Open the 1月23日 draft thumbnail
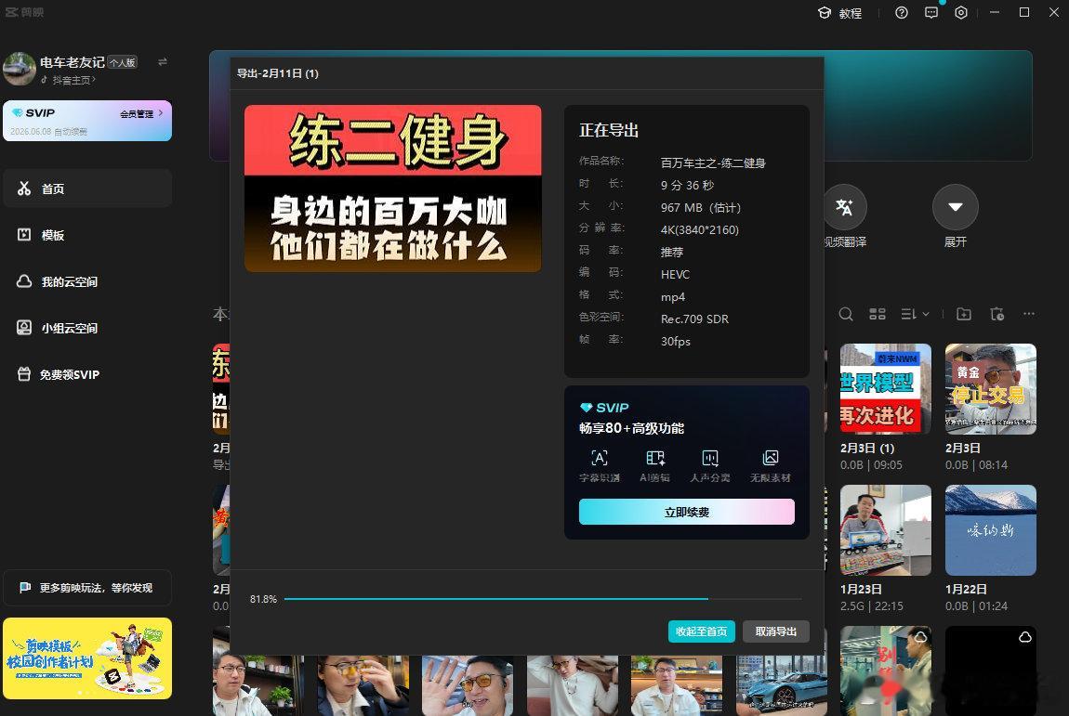Screen dimensions: 1069x716 [x=885, y=529]
